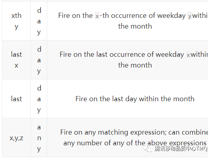Click the "x,y,z" expression cell
The width and height of the screenshot is (214, 158).
16,138
